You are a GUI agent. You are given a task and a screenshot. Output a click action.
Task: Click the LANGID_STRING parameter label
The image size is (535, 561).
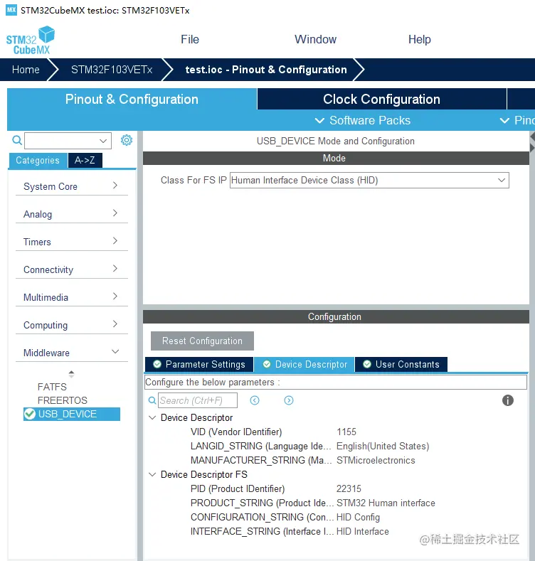click(x=261, y=446)
